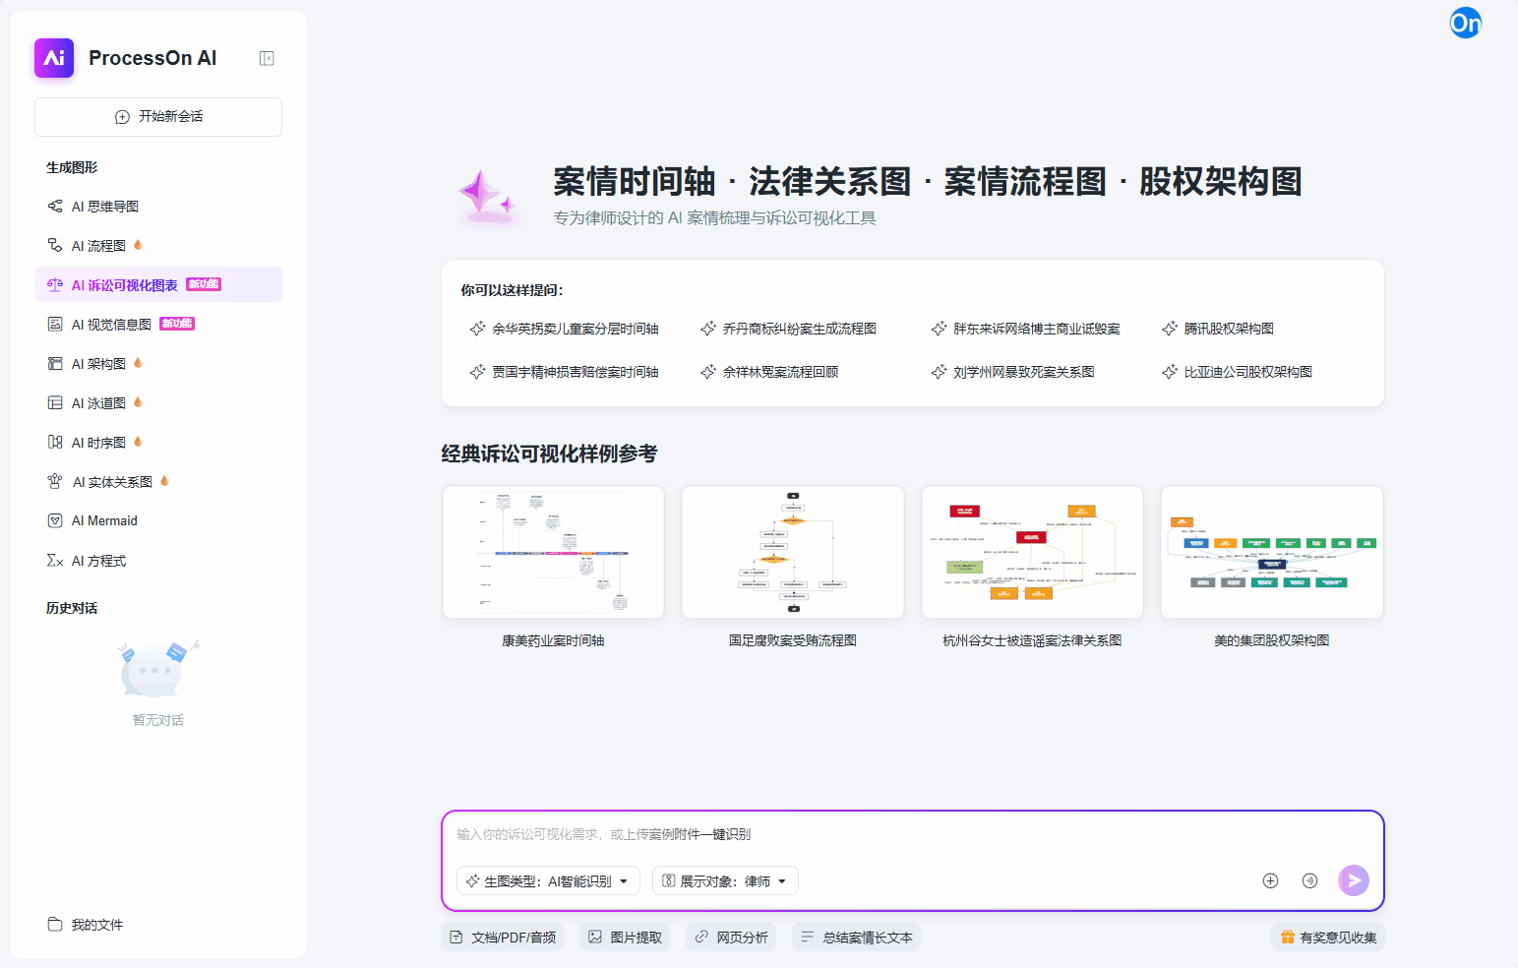Choose prompt 比亚迪公司股权架构图
The height and width of the screenshot is (968, 1518).
click(1237, 372)
